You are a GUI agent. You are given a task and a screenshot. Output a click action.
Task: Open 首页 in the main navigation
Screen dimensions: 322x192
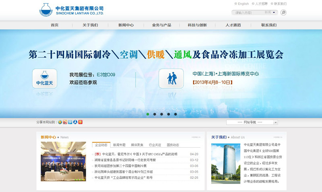[55, 25]
